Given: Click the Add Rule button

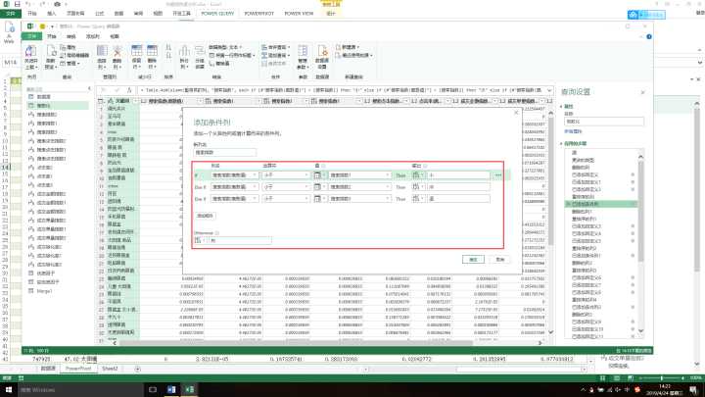Looking at the screenshot, I should (205, 215).
